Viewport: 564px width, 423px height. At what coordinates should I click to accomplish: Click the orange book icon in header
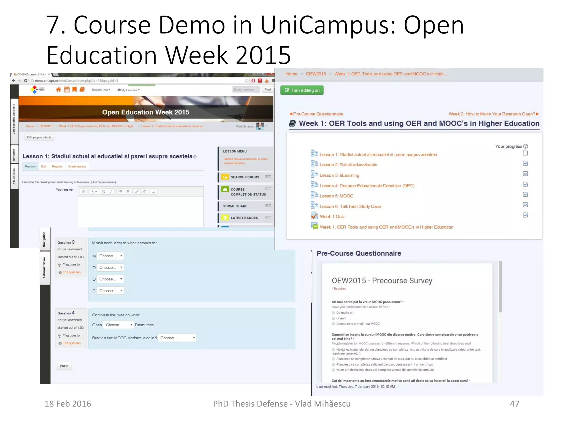tap(82, 90)
